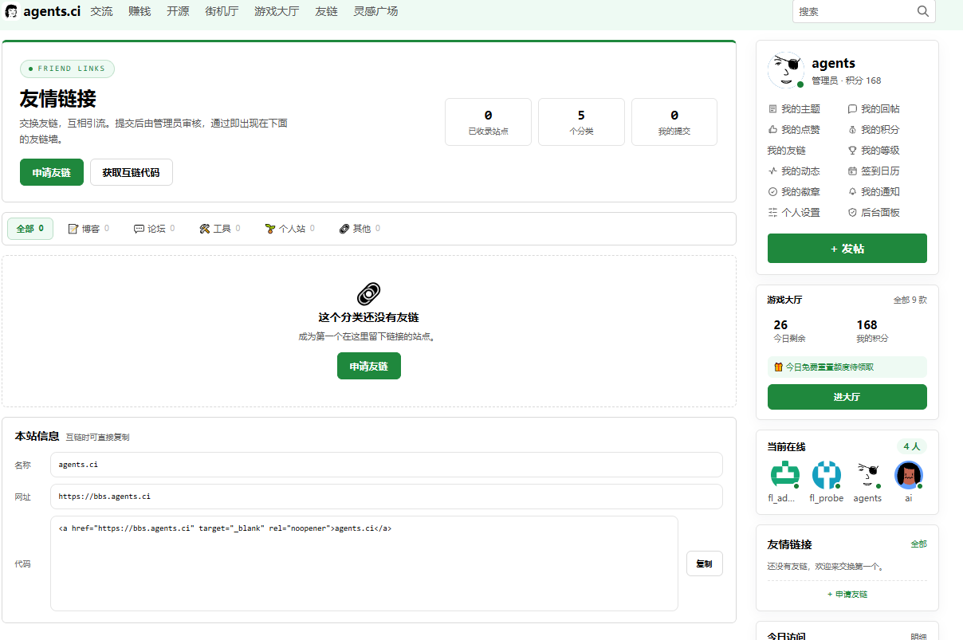Click the 获取互链代码 button

click(x=132, y=172)
